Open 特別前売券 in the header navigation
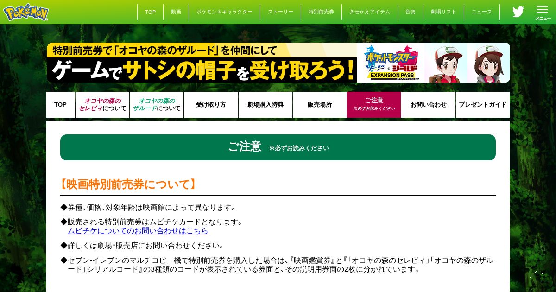This screenshot has width=556, height=292. tap(321, 12)
